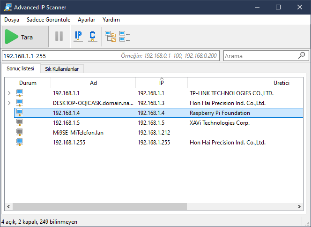Image resolution: width=311 pixels, height=227 pixels.
Task: Click Hon Hai Precision in 192.168.1.255 row
Action: point(228,143)
